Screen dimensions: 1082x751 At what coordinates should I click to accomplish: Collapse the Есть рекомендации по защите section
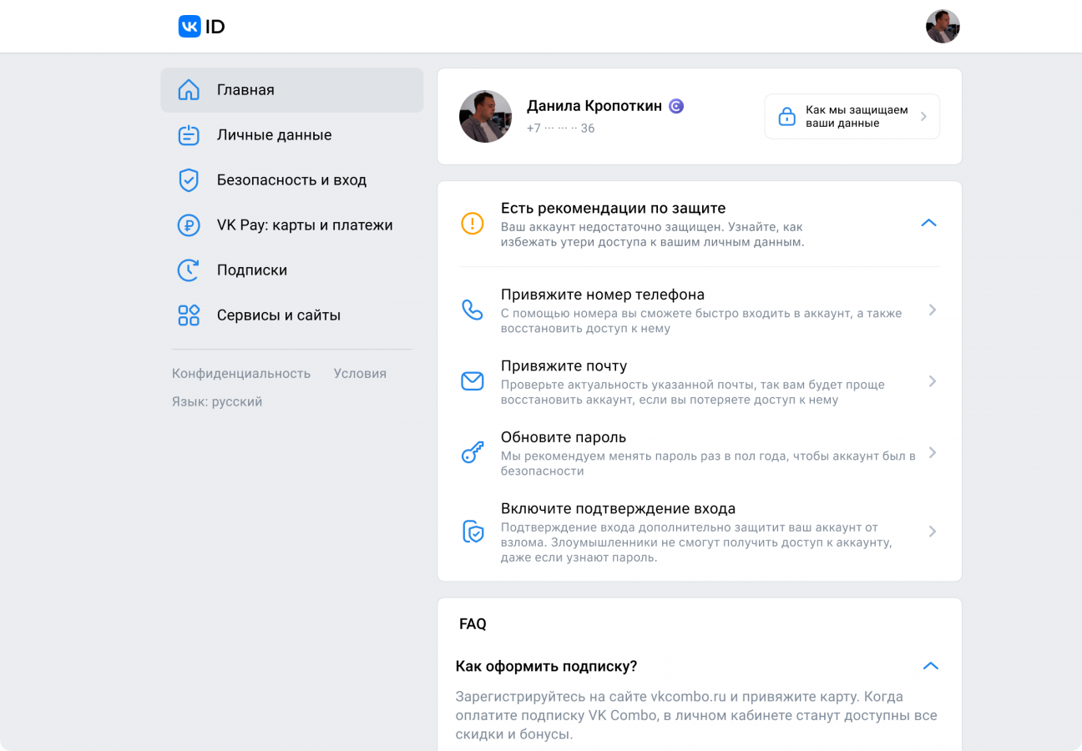[x=928, y=223]
